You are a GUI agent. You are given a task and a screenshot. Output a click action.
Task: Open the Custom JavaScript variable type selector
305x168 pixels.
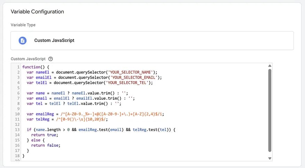[152, 41]
